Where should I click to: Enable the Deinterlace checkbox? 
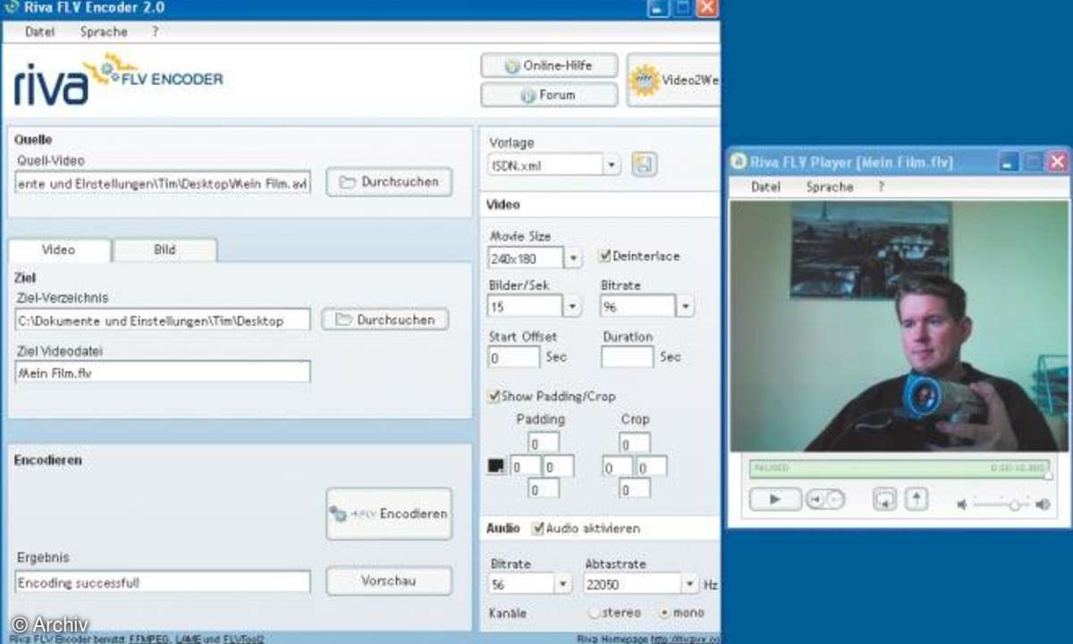pos(604,256)
